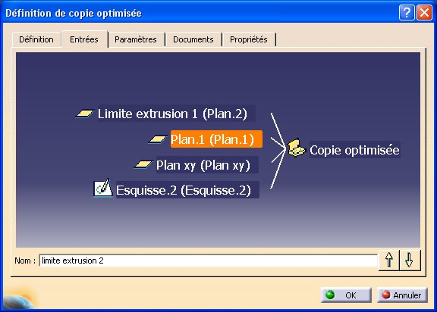Click the Copie optimisée PowerCopy icon
437x312 pixels.
(x=297, y=148)
